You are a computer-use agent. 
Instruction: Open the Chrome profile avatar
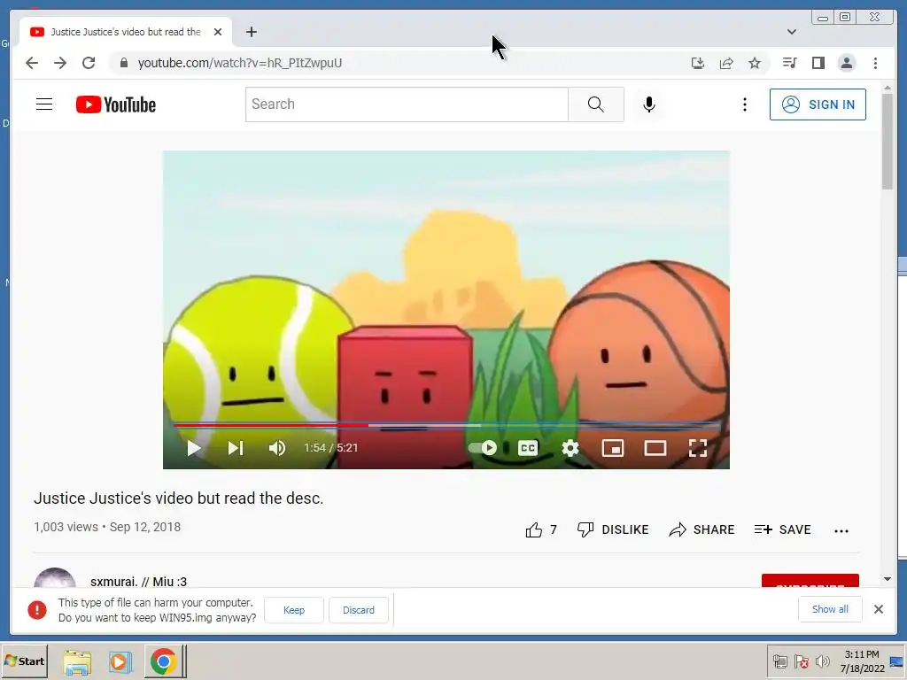click(x=846, y=63)
